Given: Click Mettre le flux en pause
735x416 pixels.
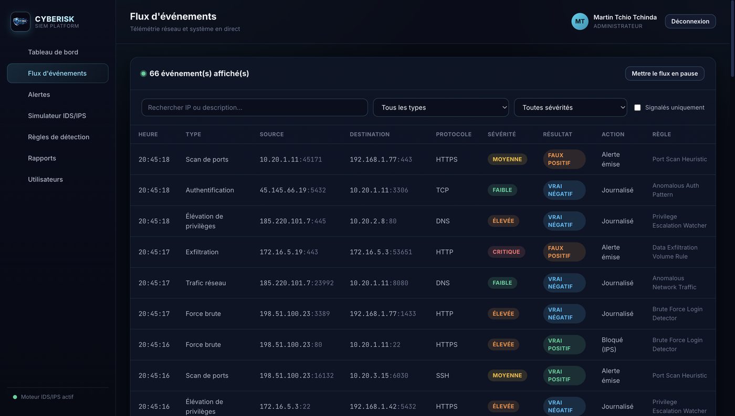Looking at the screenshot, I should coord(665,73).
